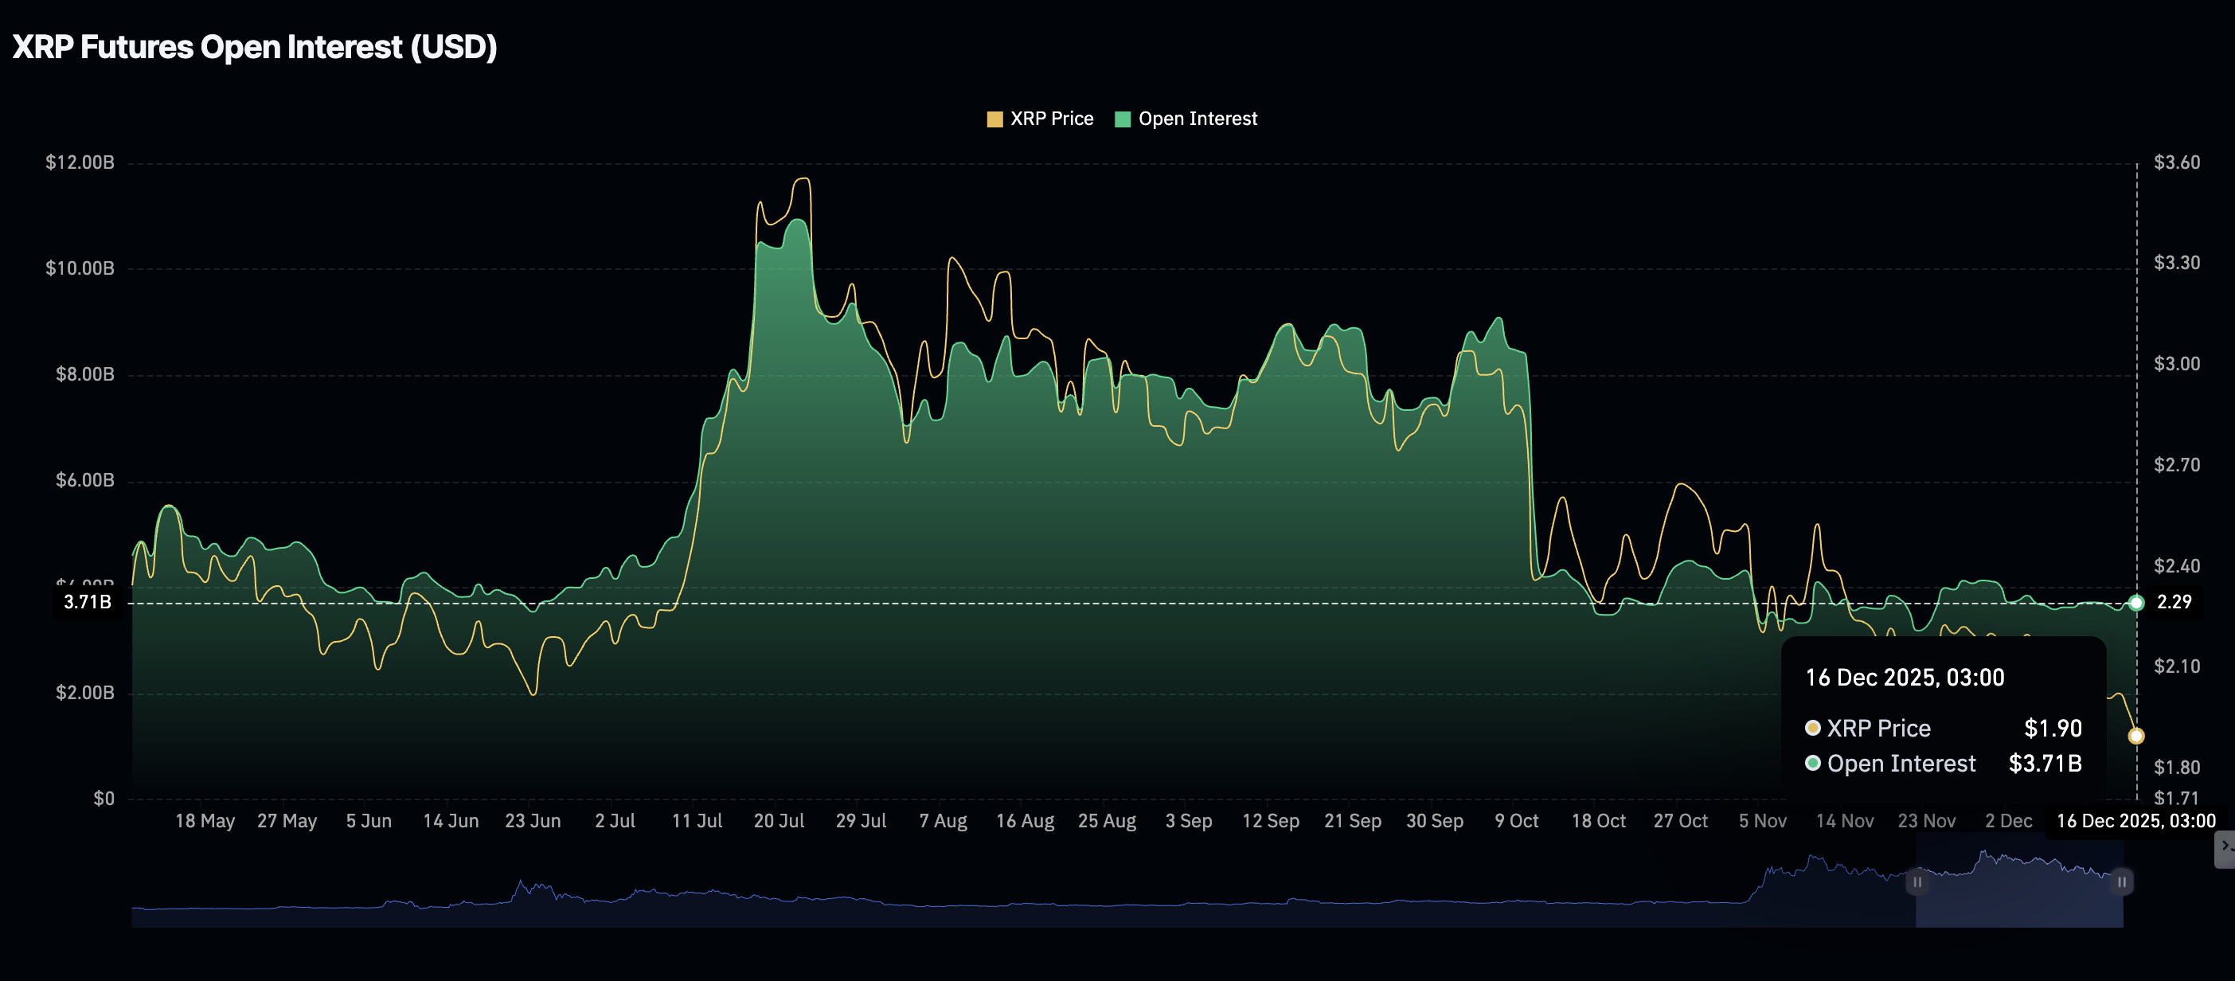Click the right range handle of the time selector
This screenshot has height=981, width=2235.
[2120, 881]
